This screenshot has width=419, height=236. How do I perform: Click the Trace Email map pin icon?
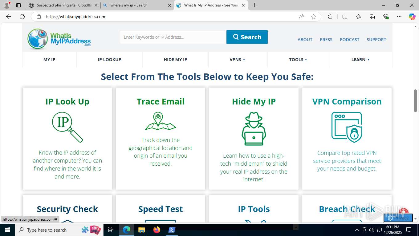click(x=161, y=121)
